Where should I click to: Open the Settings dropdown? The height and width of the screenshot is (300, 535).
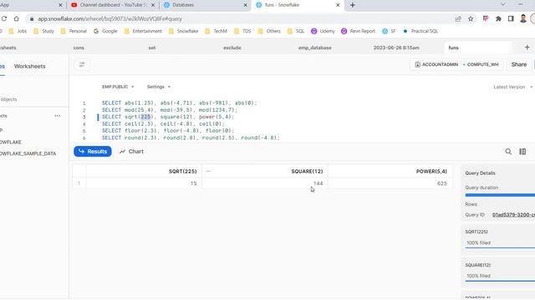158,87
